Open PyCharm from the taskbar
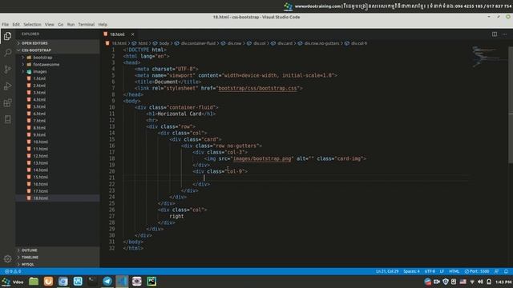The width and height of the screenshot is (513, 288). (151, 281)
